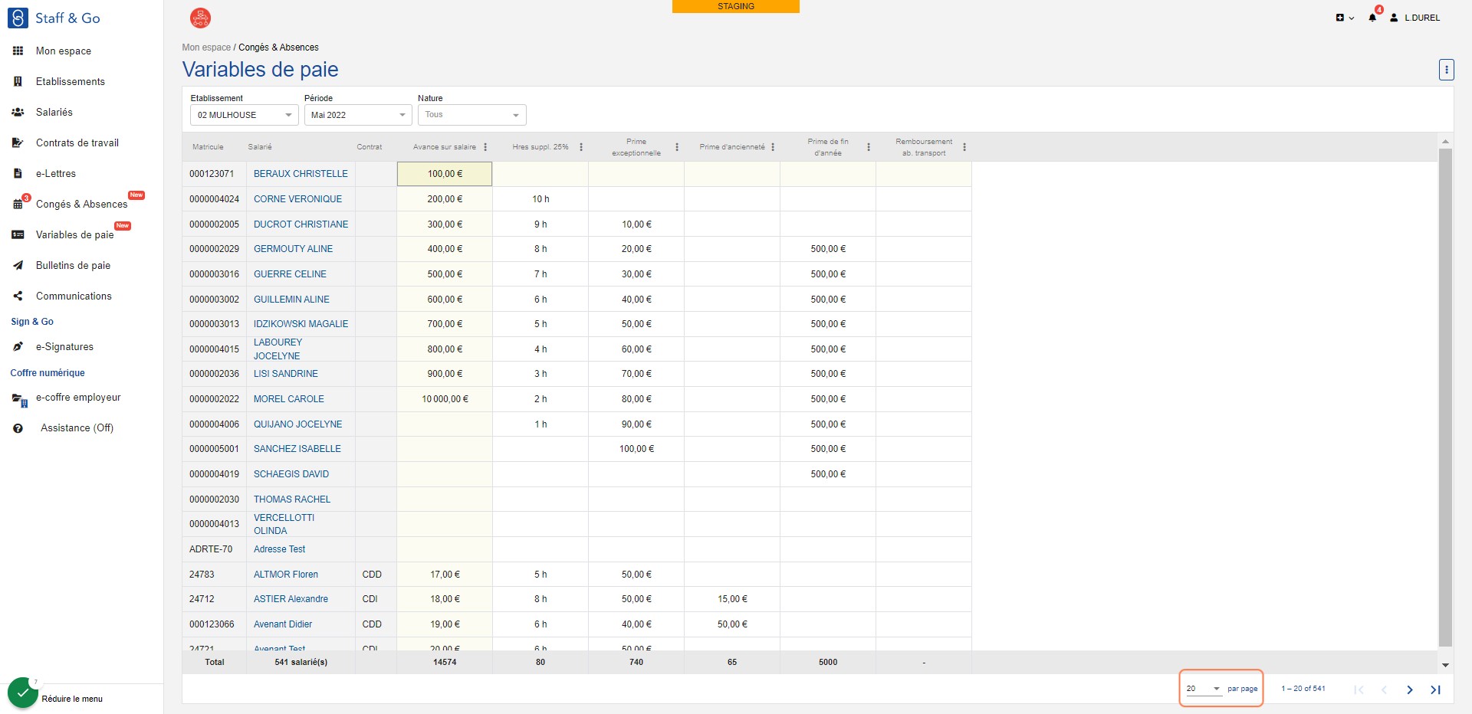
Task: Go to the next page
Action: coord(1409,689)
